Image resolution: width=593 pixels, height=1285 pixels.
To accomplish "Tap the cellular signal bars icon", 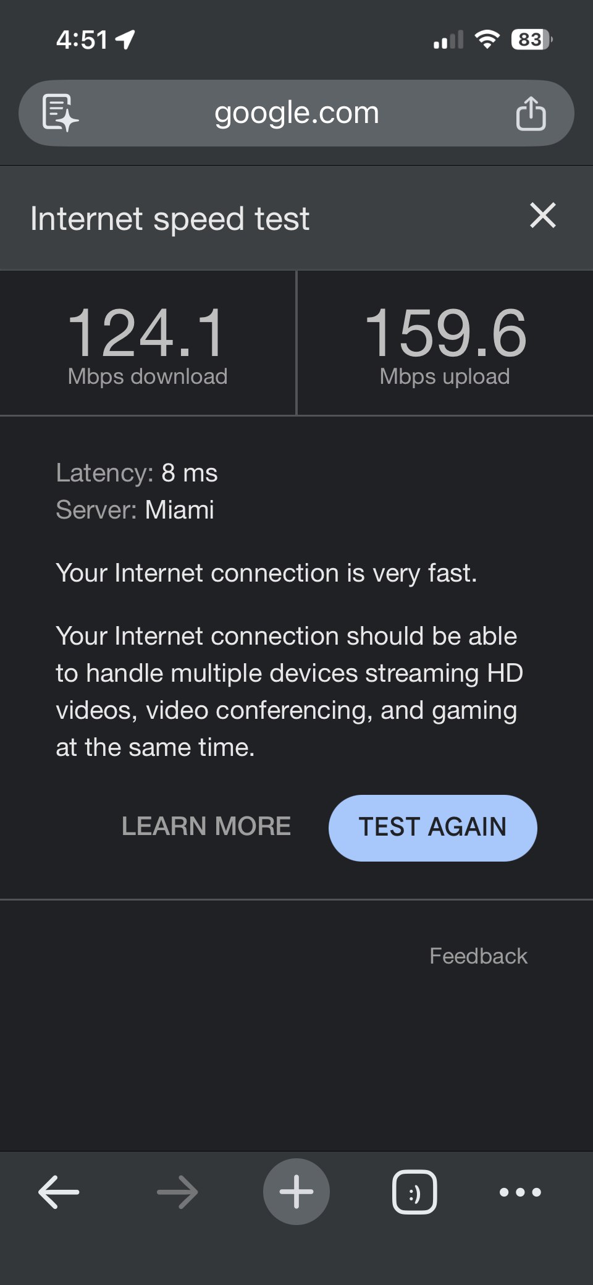I will click(x=448, y=41).
